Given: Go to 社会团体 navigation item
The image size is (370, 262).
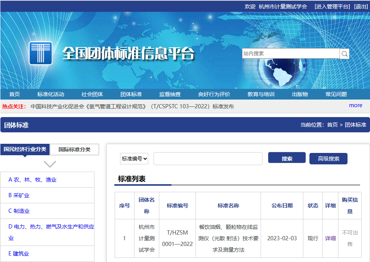Looking at the screenshot, I should point(92,94).
